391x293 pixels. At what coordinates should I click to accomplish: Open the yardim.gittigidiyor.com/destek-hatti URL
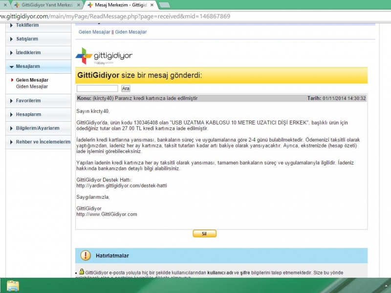(x=122, y=186)
